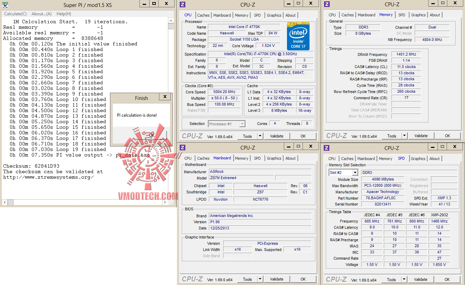This screenshot has width=465, height=285.
Task: Click Mainboard model Z87M Extreme4 field
Action: tap(241, 178)
